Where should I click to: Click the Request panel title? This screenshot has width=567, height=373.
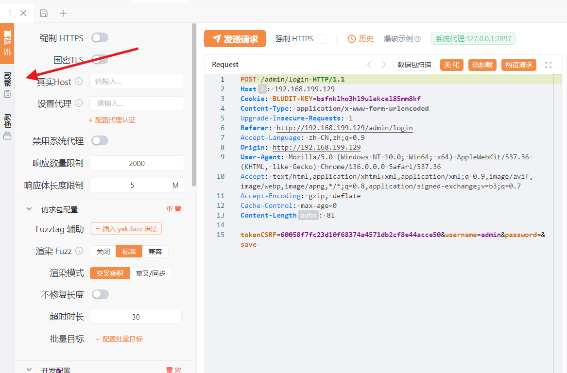pos(225,64)
